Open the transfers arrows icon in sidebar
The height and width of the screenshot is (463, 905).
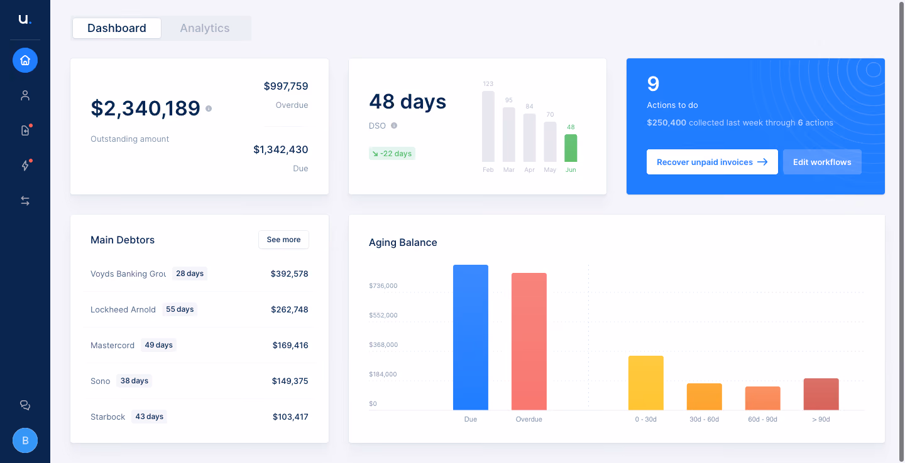pos(25,201)
